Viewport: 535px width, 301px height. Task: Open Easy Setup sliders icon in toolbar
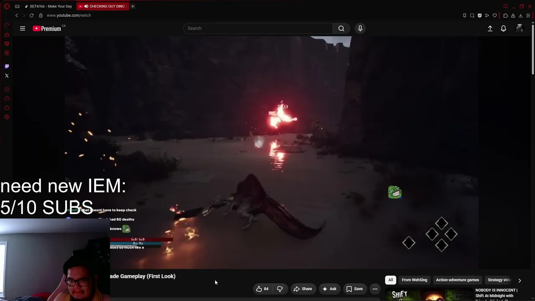click(x=528, y=15)
